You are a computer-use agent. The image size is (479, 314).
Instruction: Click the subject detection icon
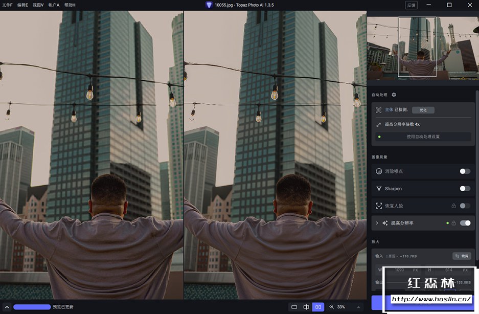click(x=378, y=110)
